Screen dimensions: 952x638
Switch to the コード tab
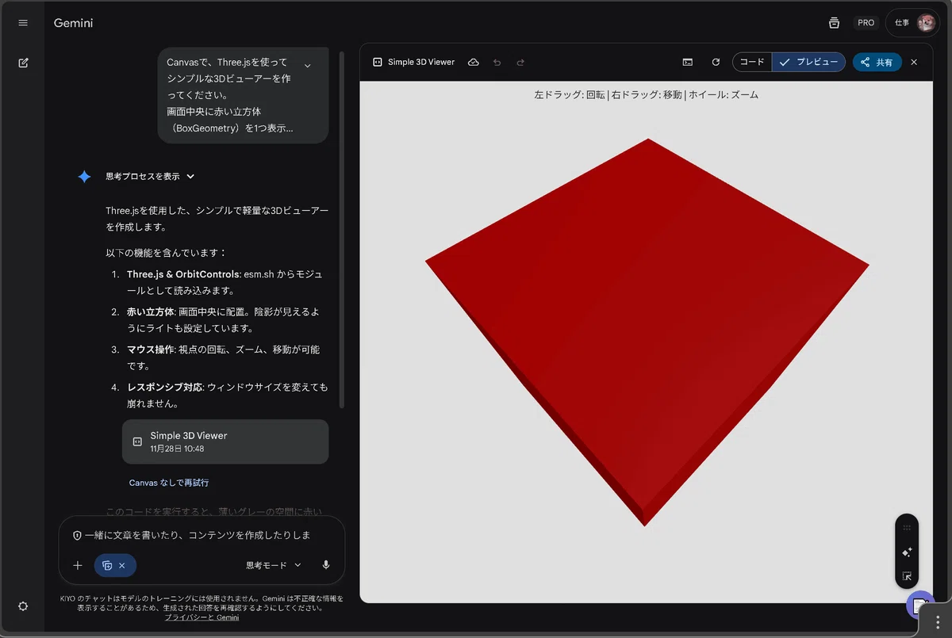752,62
